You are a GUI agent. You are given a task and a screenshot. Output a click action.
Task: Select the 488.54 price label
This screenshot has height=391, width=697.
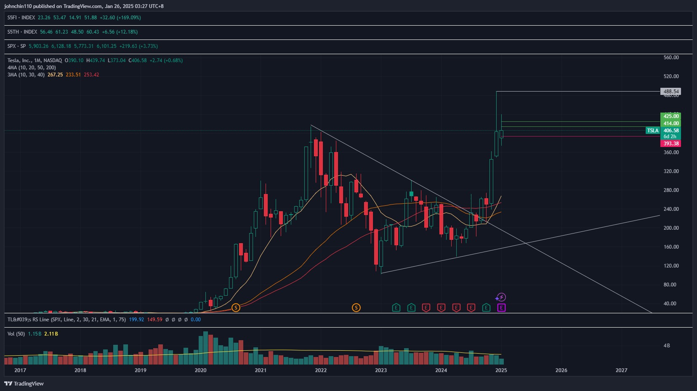point(670,92)
